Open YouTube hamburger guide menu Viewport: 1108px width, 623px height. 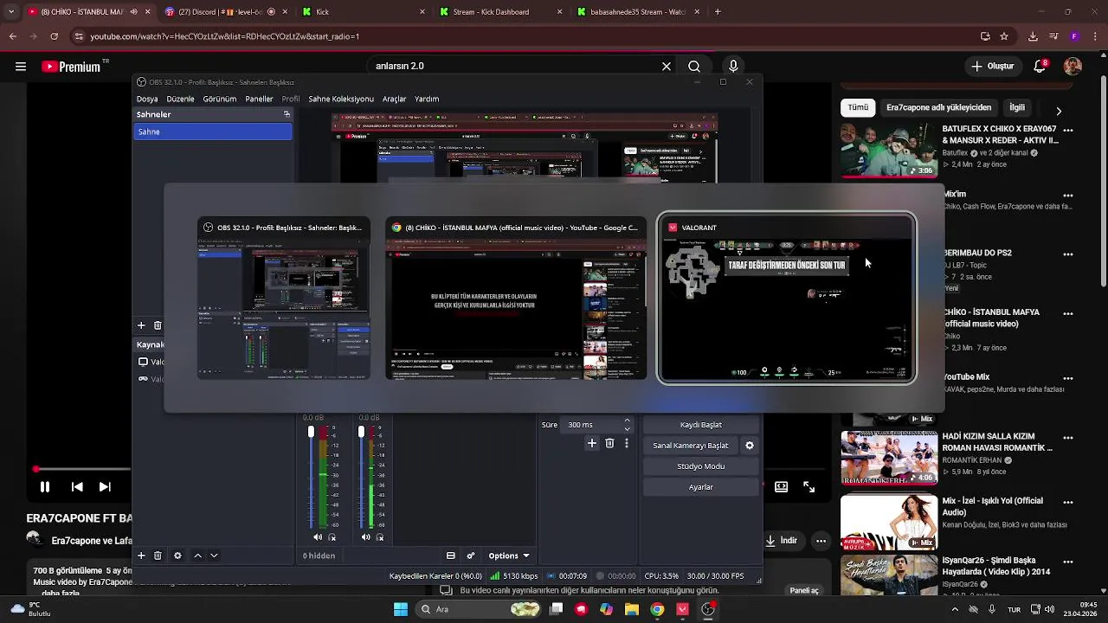(21, 67)
